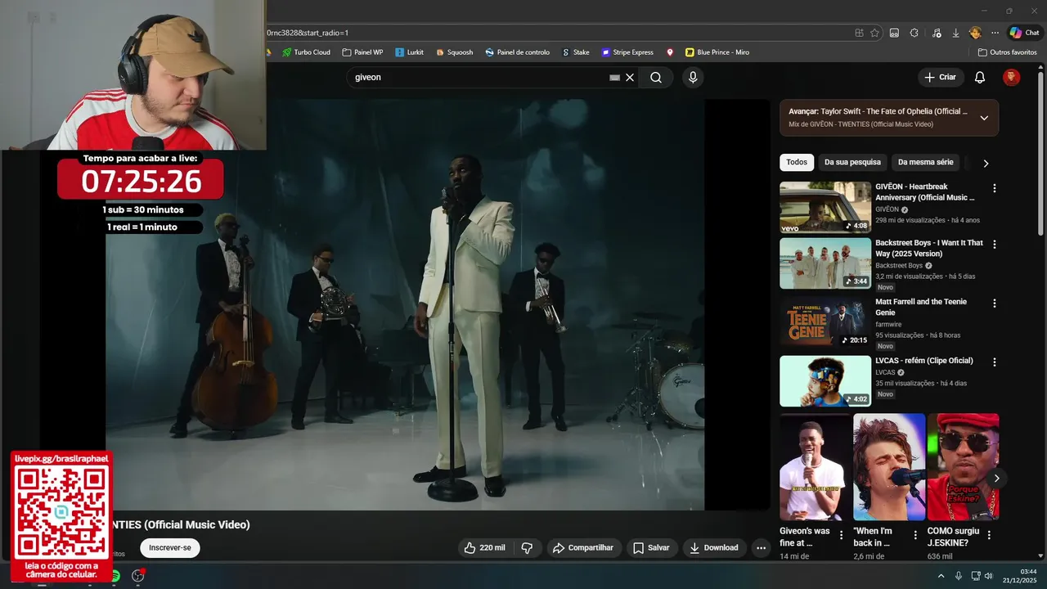This screenshot has width=1047, height=589.
Task: Open Heartbreak Anniversary video thumbnail
Action: coord(825,208)
